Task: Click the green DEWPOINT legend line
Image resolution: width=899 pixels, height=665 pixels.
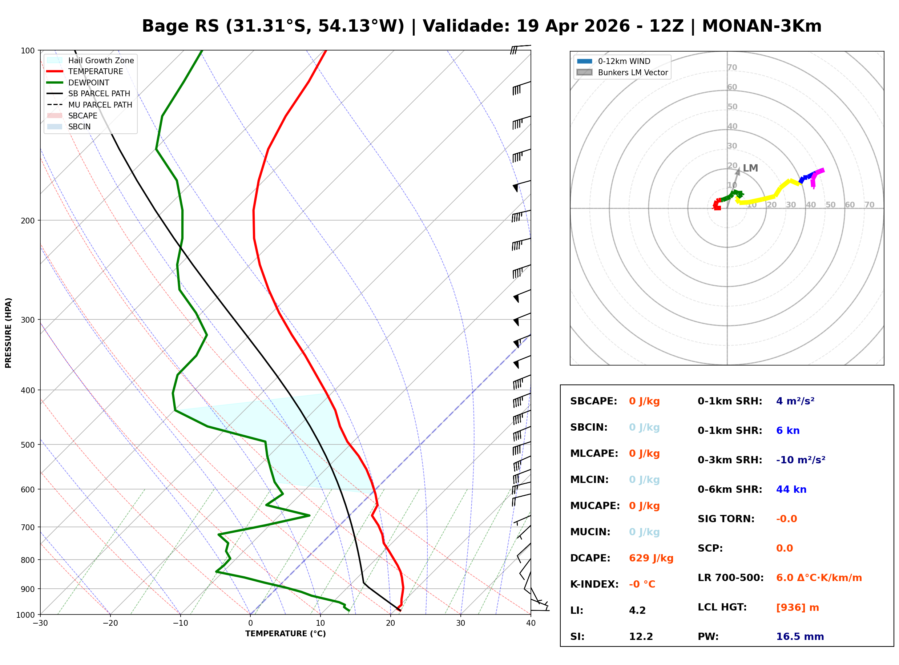Action: pos(55,82)
